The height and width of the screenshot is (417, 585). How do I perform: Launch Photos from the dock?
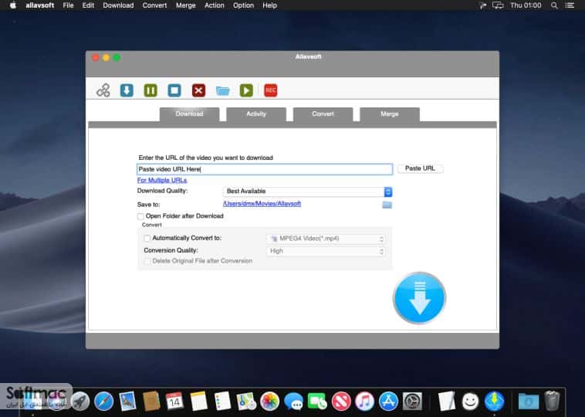tap(270, 402)
